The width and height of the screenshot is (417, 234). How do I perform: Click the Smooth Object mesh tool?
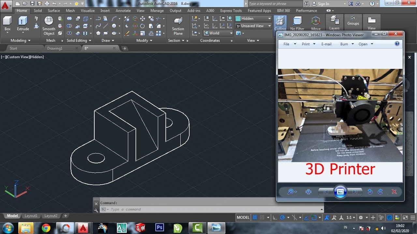tap(49, 26)
